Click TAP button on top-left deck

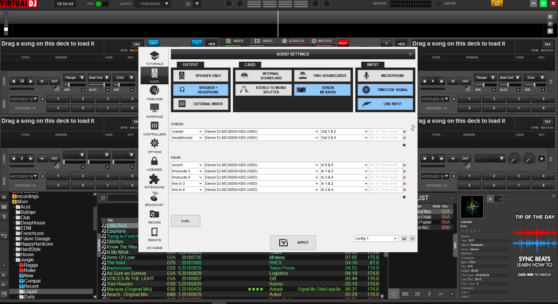pyautogui.click(x=136, y=44)
